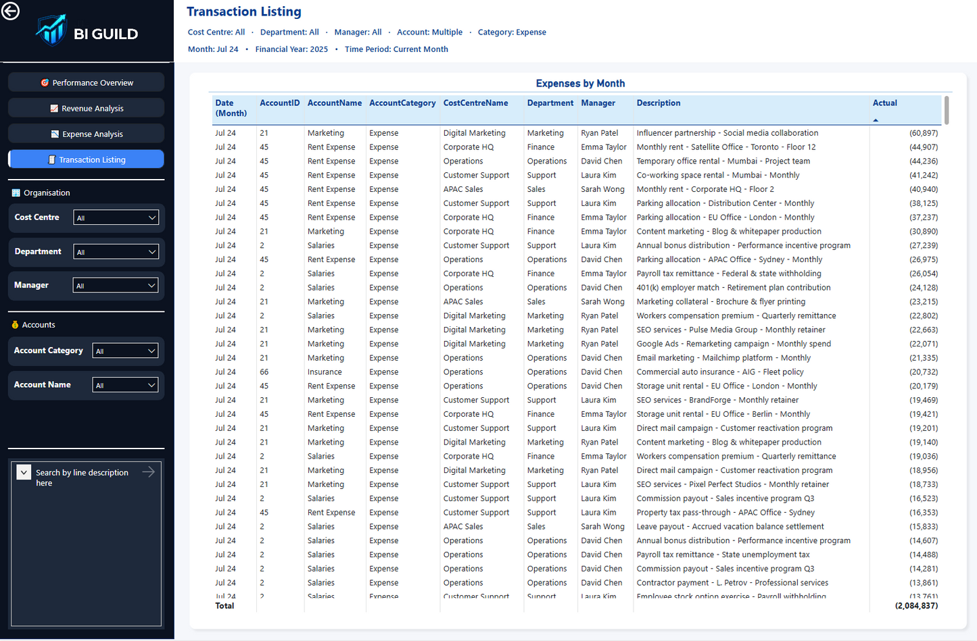
Task: Submit search using the arrow icon
Action: [x=148, y=472]
